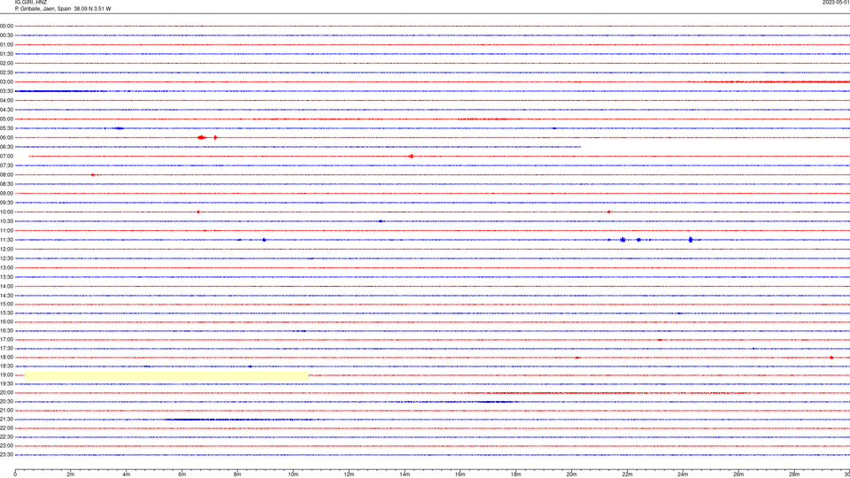The height and width of the screenshot is (478, 850).
Task: Click the 6m tick label on time axis
Action: (x=182, y=474)
